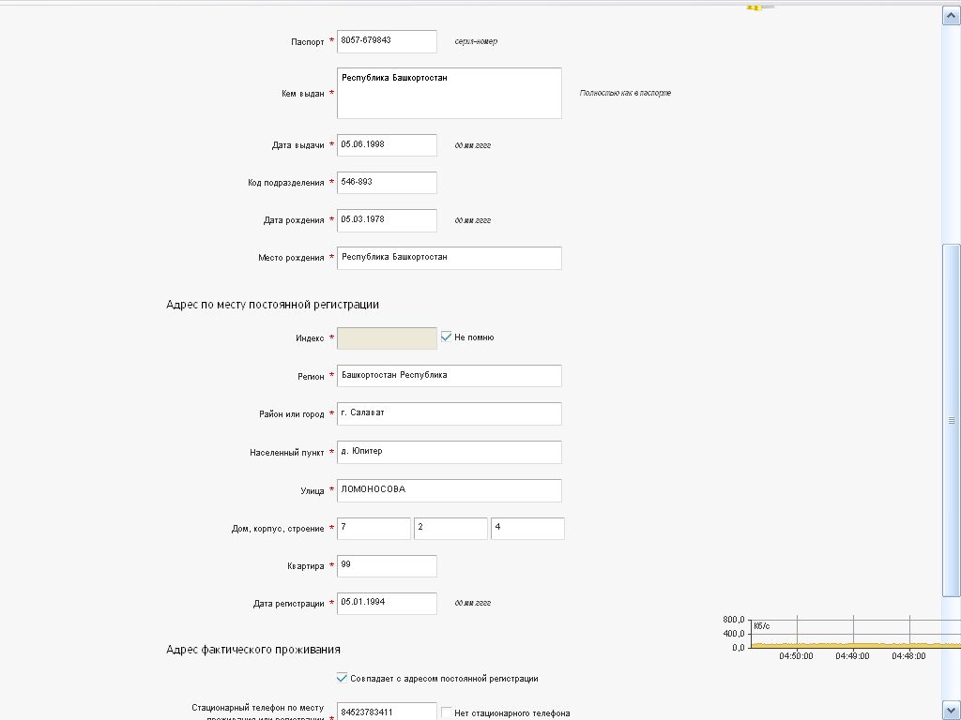This screenshot has height=720, width=961.
Task: Focus the 'Место рождения' field
Action: tap(449, 258)
